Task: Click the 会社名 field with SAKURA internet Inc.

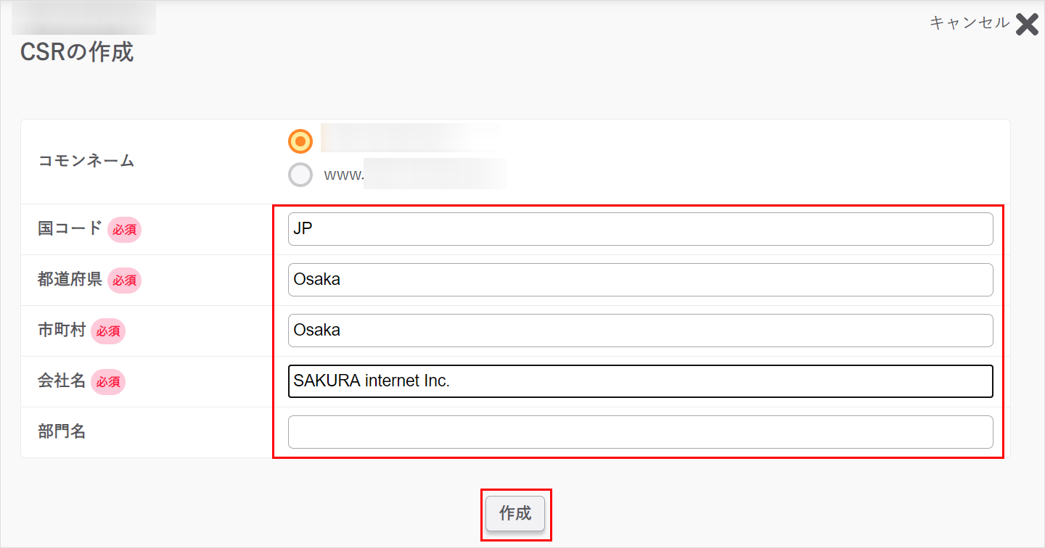Action: [x=640, y=381]
